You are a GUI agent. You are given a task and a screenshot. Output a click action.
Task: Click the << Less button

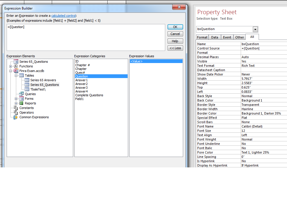pyautogui.click(x=175, y=48)
